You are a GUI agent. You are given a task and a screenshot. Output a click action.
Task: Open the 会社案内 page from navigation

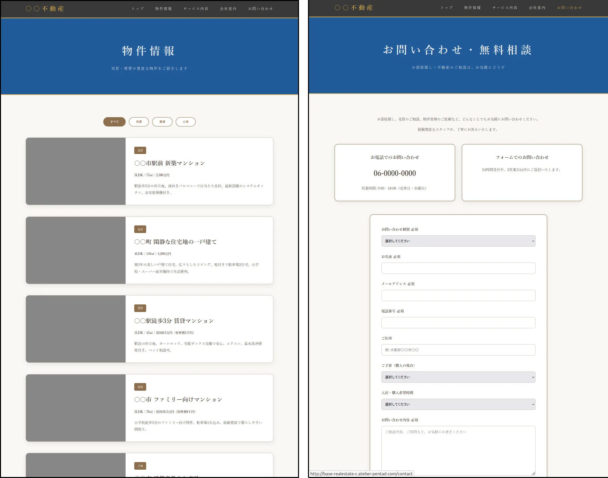coord(228,9)
